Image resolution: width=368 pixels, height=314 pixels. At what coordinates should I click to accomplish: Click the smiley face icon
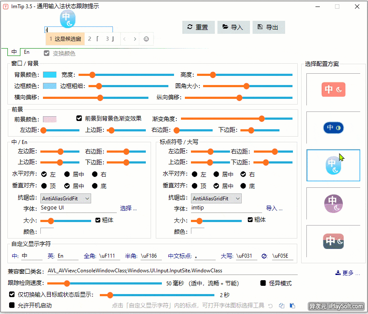146,39
